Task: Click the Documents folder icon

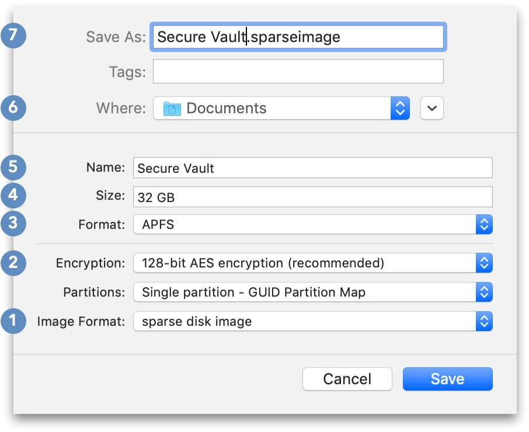Action: click(172, 109)
